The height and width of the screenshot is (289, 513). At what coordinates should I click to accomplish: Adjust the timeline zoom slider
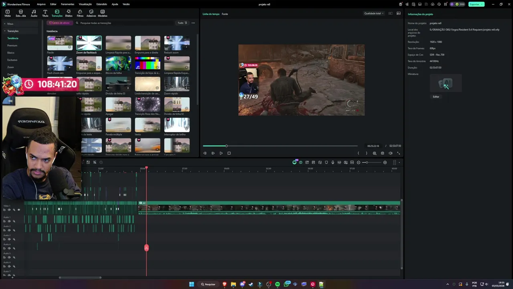(372, 162)
